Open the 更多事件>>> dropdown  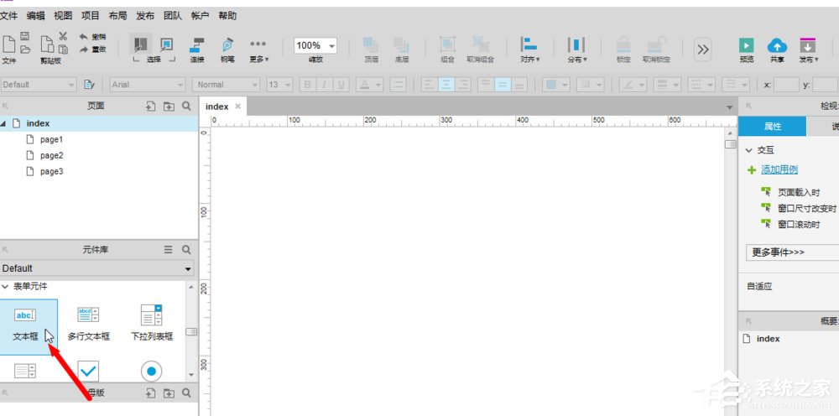pyautogui.click(x=792, y=252)
